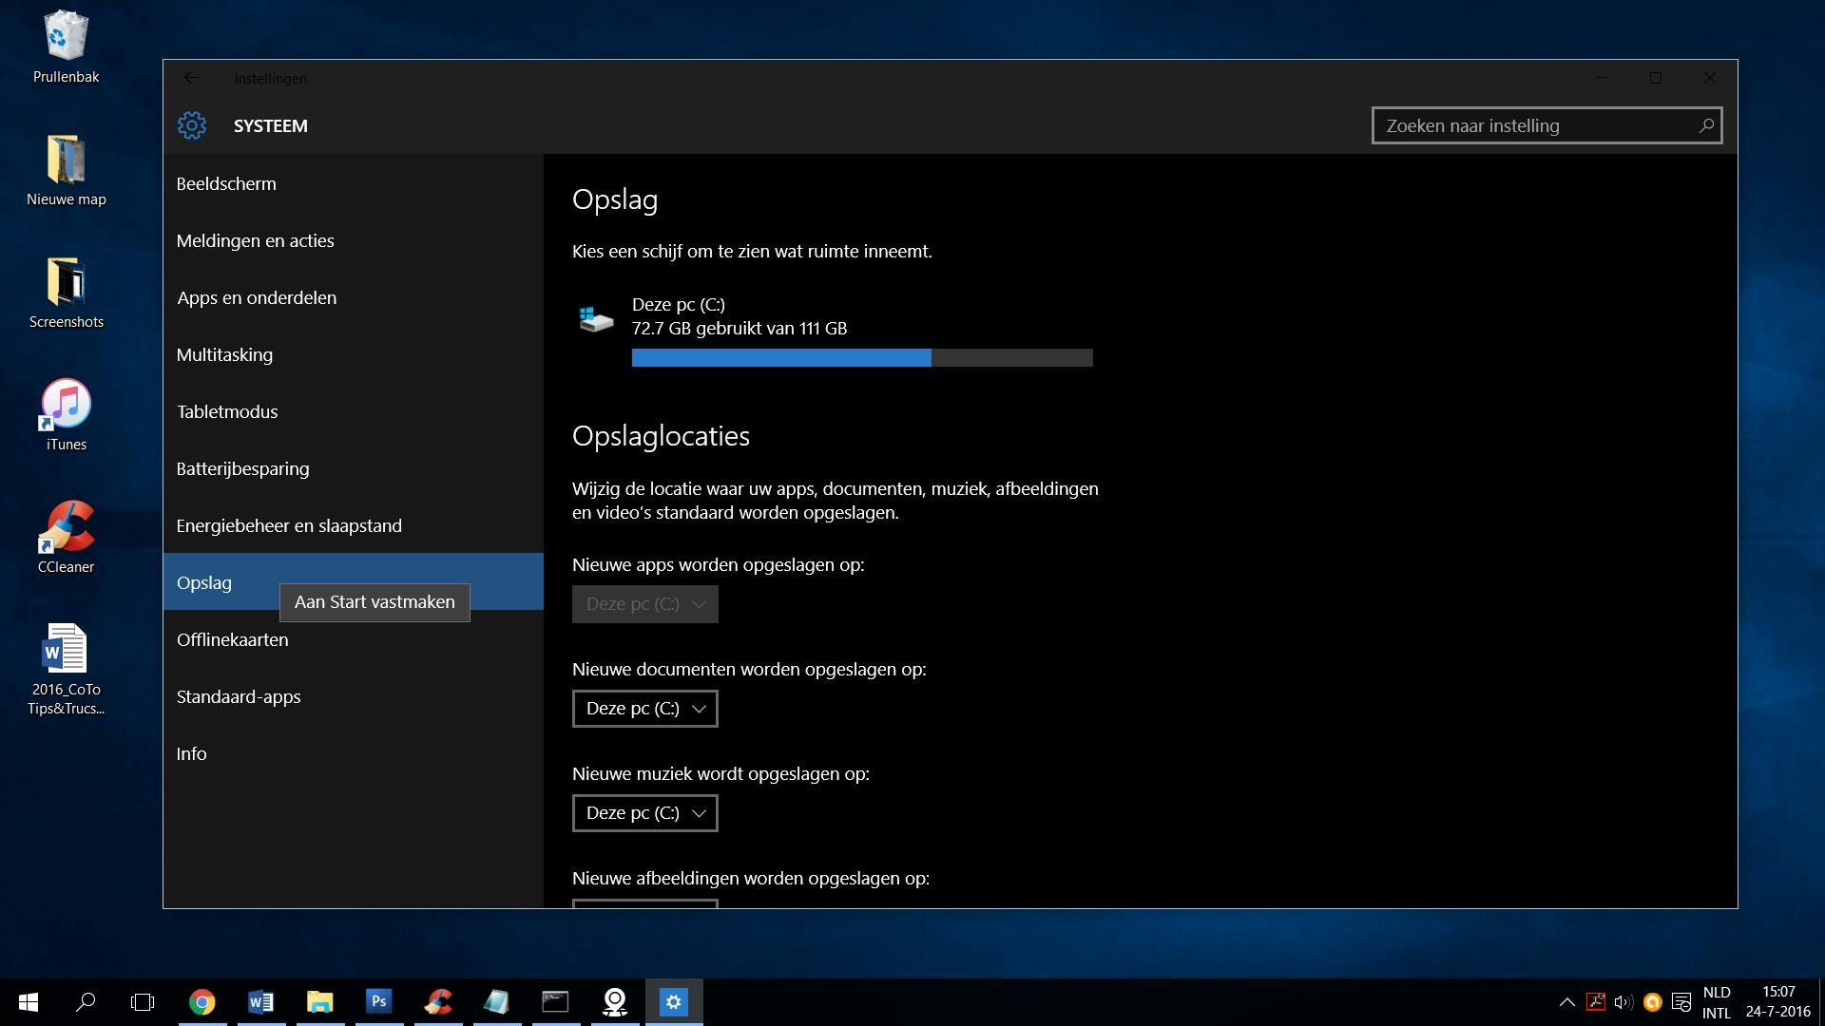The width and height of the screenshot is (1825, 1026).
Task: Show hidden system tray icons
Action: (x=1566, y=1001)
